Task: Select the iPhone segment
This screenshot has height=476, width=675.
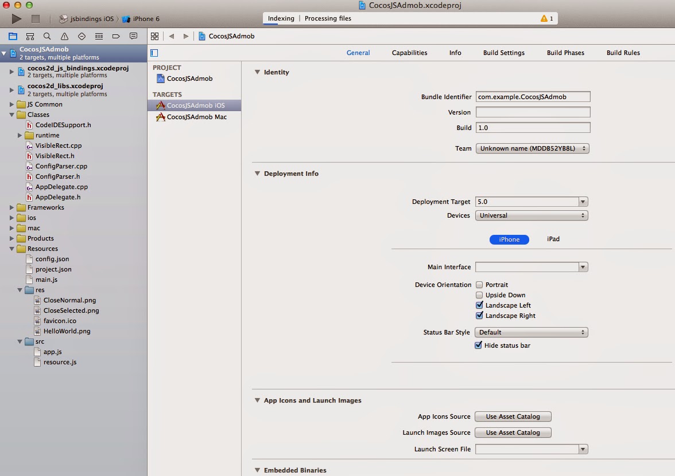Action: (509, 239)
